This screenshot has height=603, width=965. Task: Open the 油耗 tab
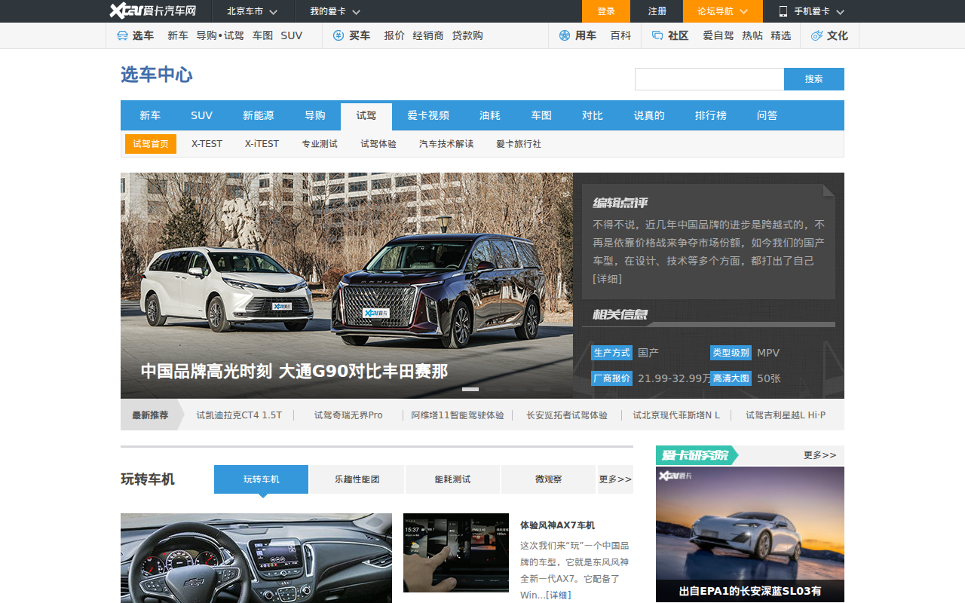point(490,115)
